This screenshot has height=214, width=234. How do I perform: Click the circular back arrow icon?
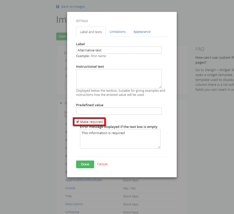click(x=57, y=7)
